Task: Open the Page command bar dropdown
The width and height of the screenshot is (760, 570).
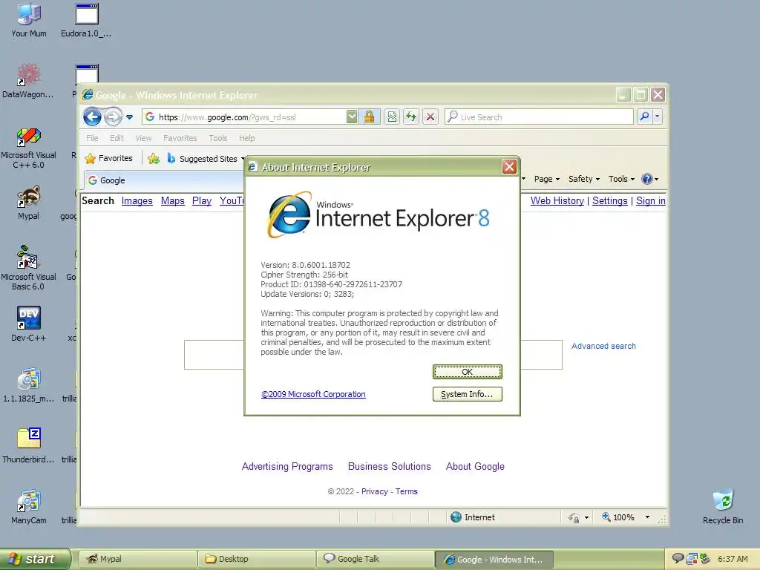Action: [x=547, y=179]
